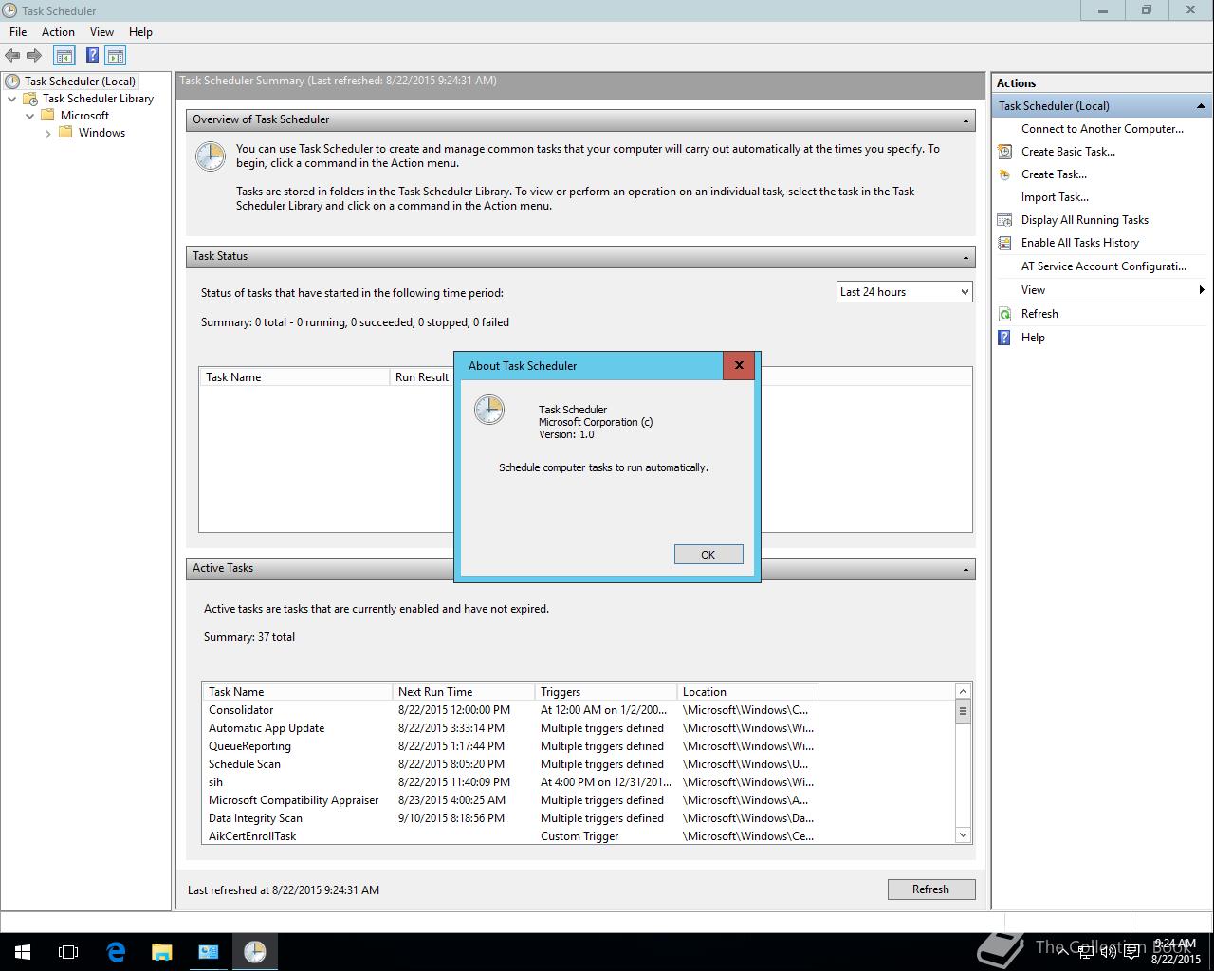Click Task Scheduler clock icon in taskbar

[x=255, y=952]
